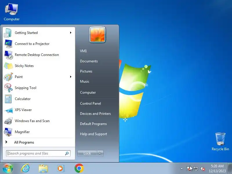The width and height of the screenshot is (232, 174).
Task: Open XPS Viewer paper-plane icon
Action: [8, 110]
